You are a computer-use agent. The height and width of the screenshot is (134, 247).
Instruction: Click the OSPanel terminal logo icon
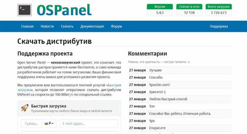25,10
